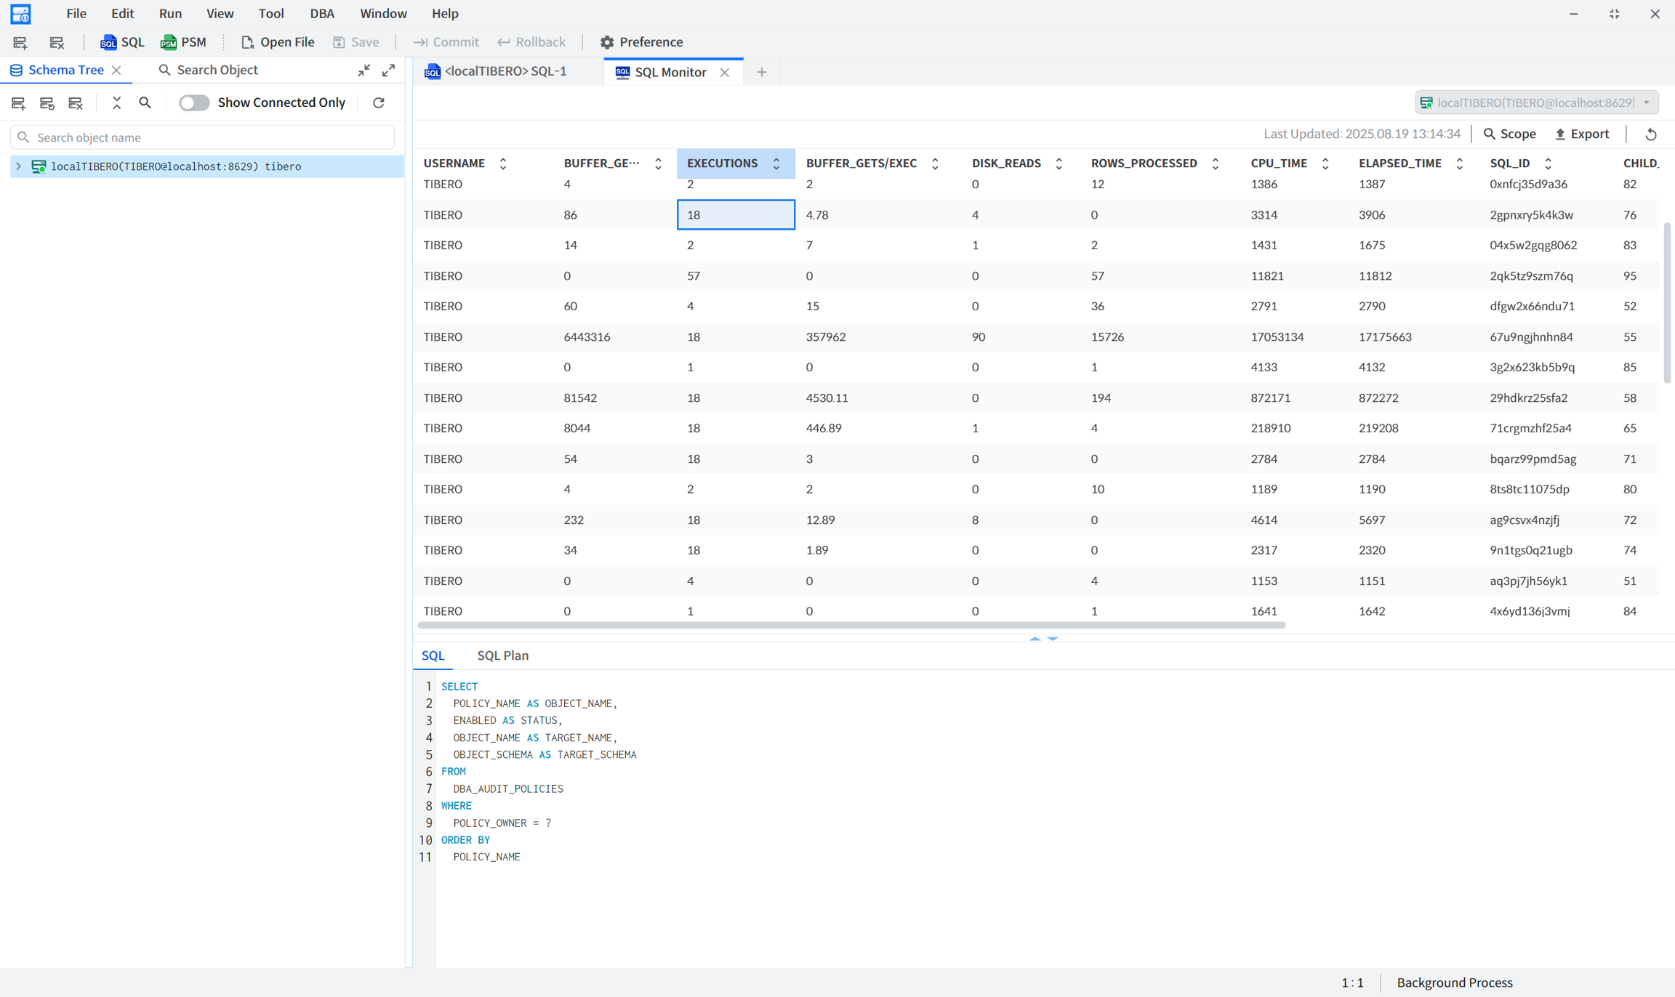Close the SQL Monitor tab

(x=724, y=72)
